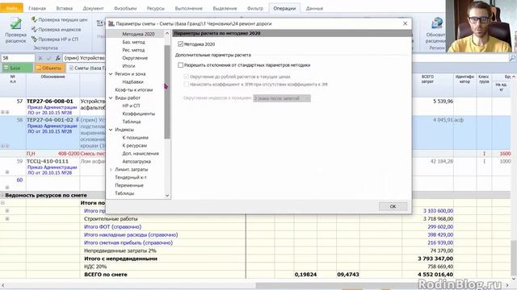This screenshot has width=517, height=290.
Task: Click the Обновить расценки globe icon
Action: [x=437, y=23]
